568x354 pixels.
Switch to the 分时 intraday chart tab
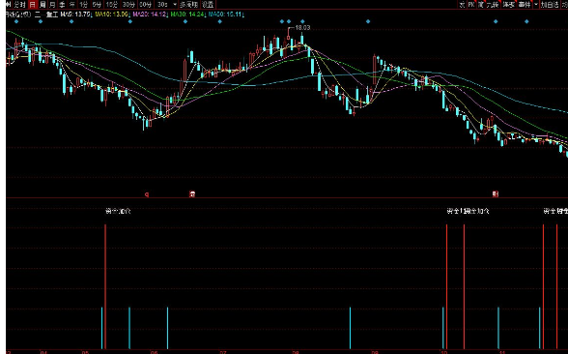click(x=19, y=4)
